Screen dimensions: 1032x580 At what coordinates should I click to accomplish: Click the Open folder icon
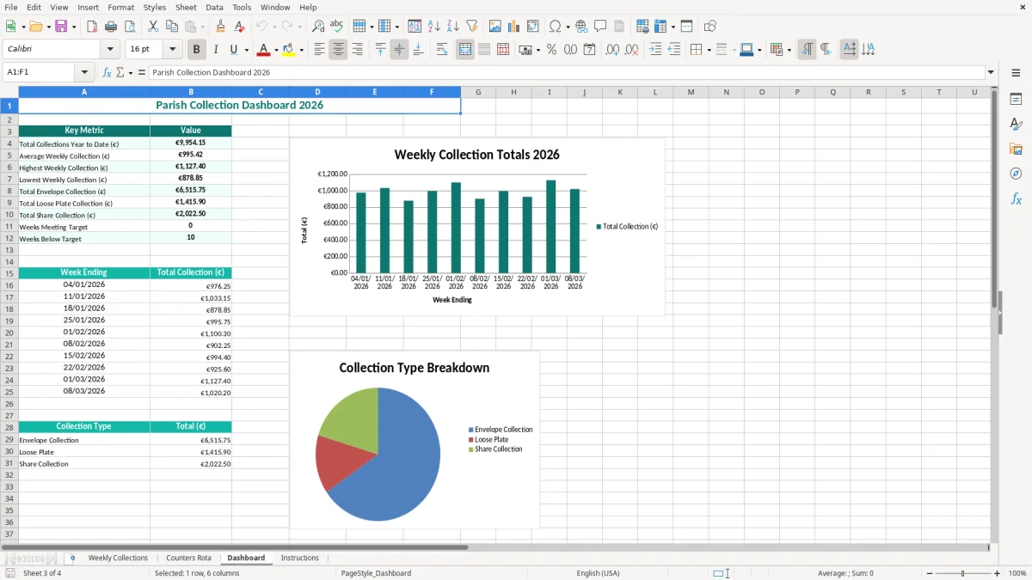[x=35, y=27]
